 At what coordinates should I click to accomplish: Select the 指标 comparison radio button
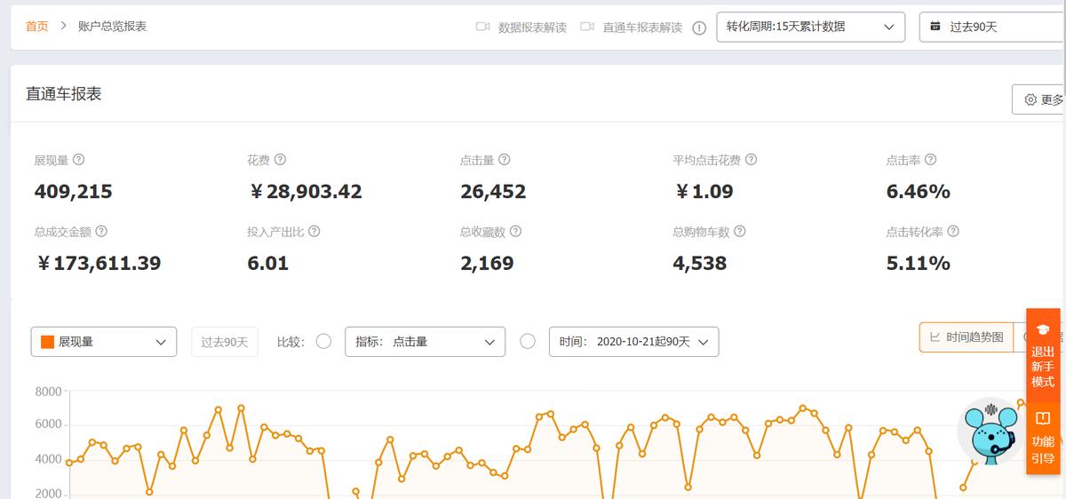[323, 341]
